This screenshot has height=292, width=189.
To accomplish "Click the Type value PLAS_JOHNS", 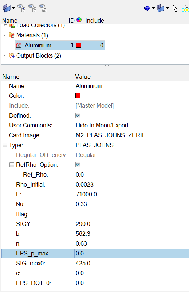I will pyautogui.click(x=95, y=145).
